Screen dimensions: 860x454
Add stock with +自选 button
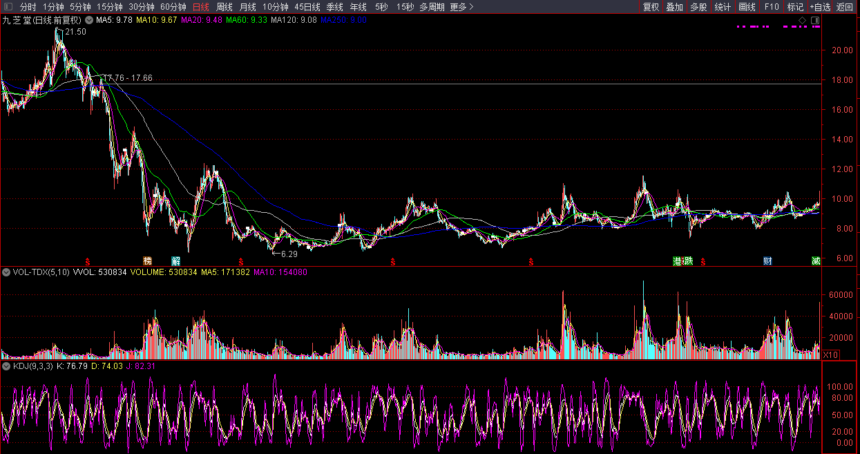[819, 7]
